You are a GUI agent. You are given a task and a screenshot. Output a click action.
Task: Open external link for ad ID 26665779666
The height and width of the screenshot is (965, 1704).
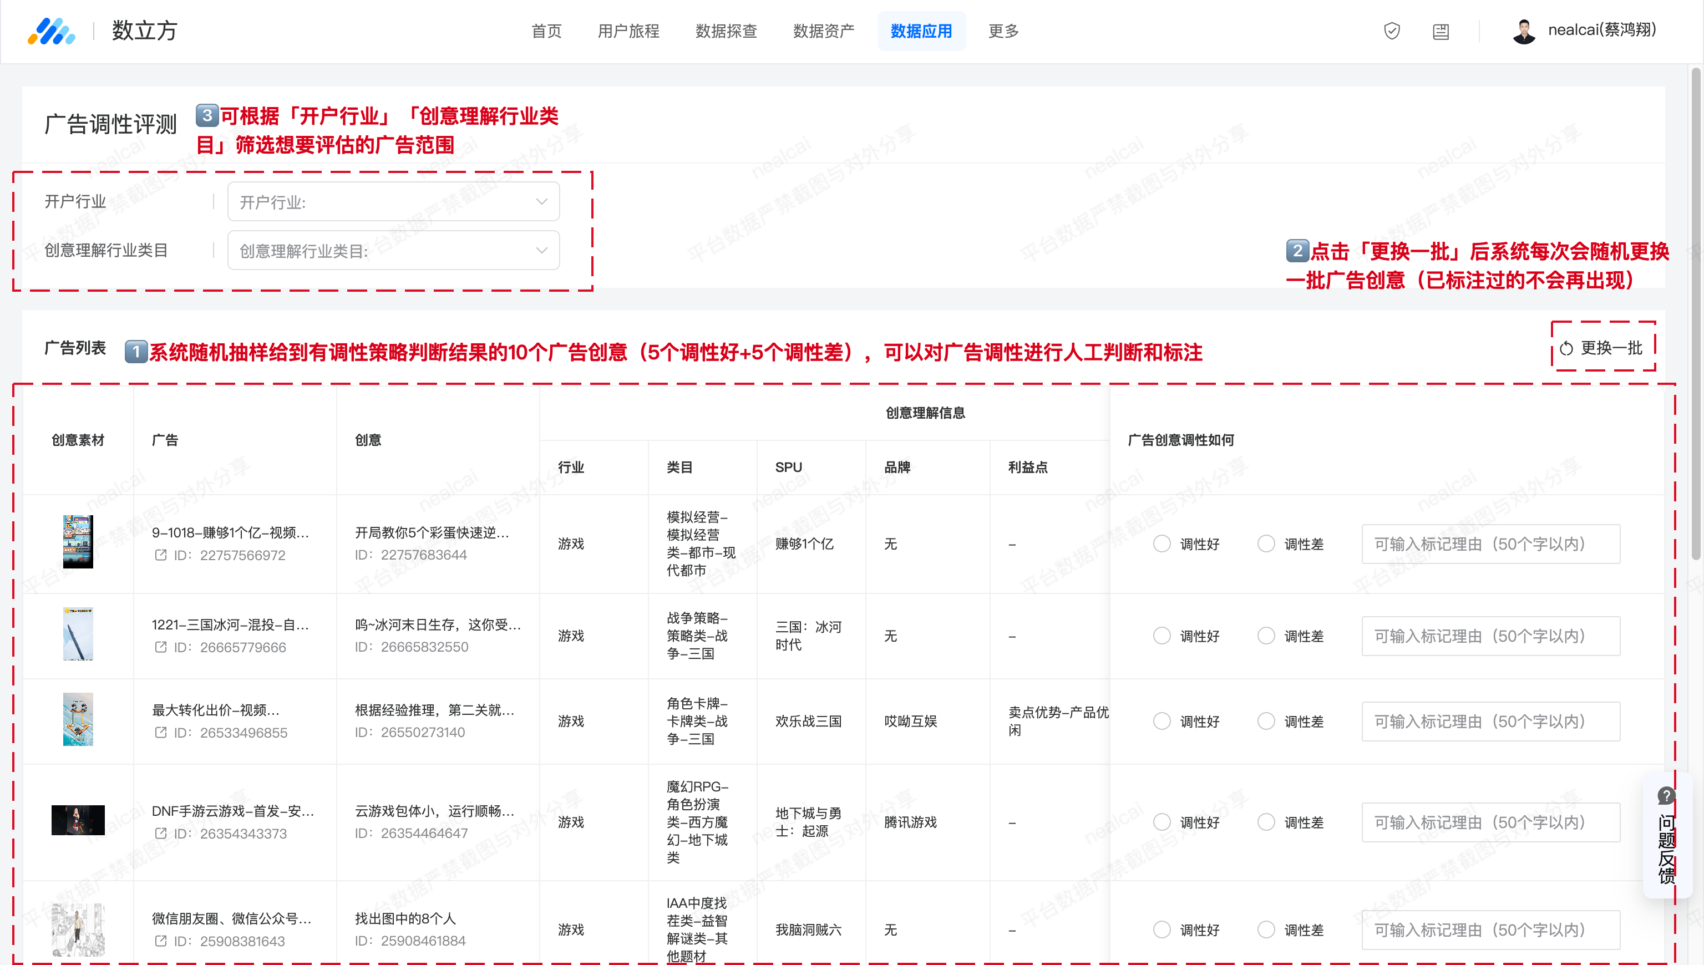coord(160,647)
